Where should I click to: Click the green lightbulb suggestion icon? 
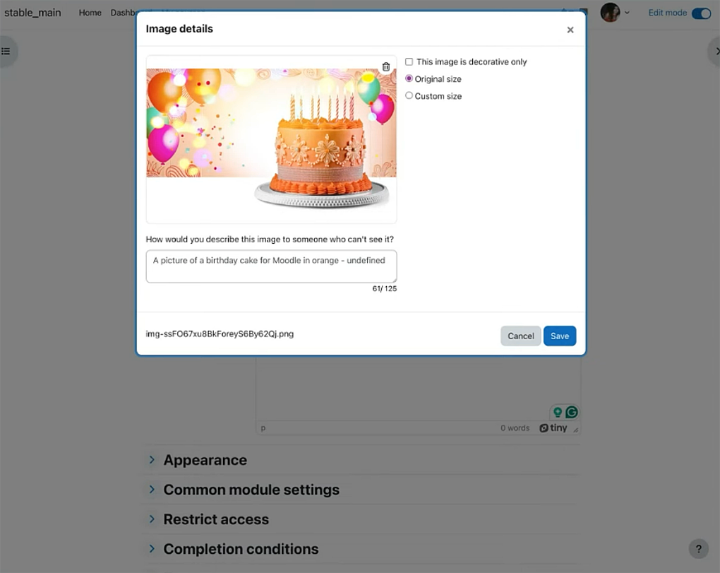[558, 412]
